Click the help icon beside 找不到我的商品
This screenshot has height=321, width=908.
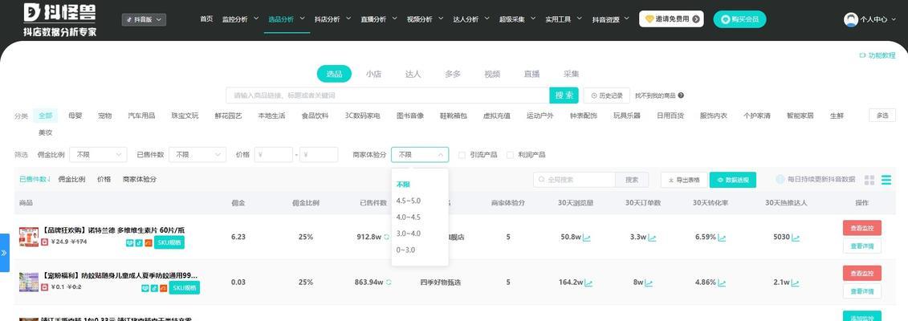(681, 95)
